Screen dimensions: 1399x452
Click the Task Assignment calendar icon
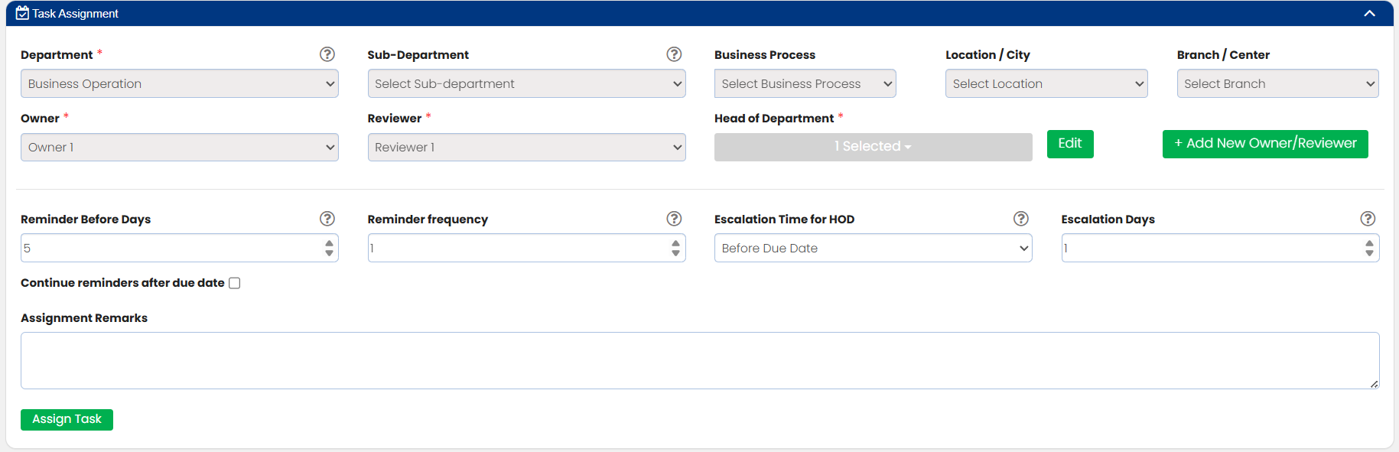(22, 13)
